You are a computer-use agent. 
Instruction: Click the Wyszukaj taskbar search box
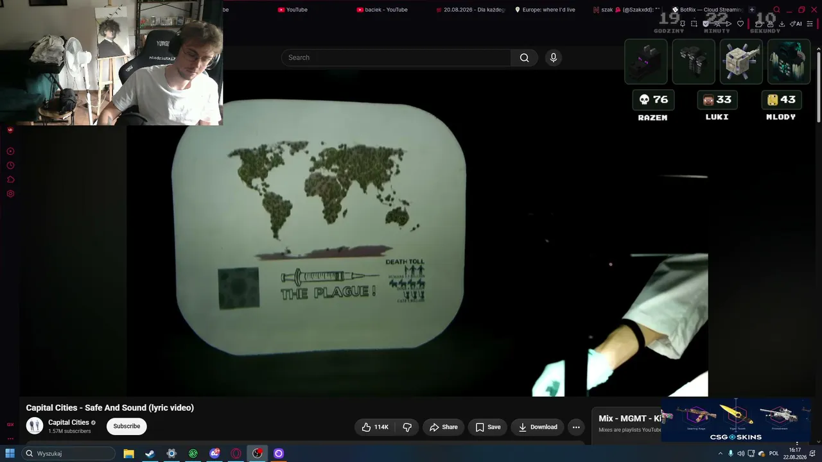coord(67,454)
